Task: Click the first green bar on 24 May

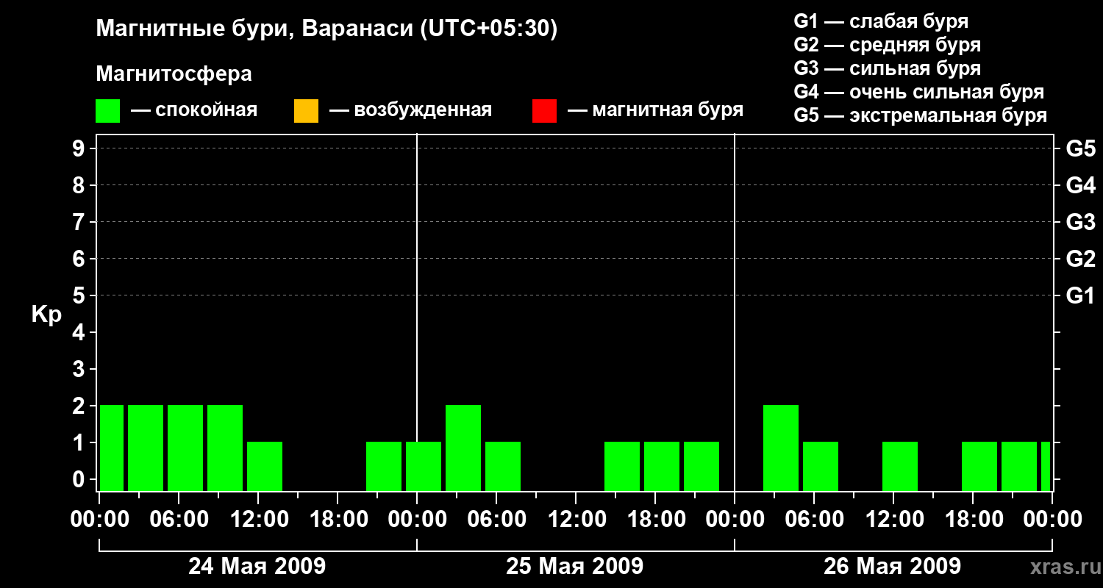Action: coord(112,448)
